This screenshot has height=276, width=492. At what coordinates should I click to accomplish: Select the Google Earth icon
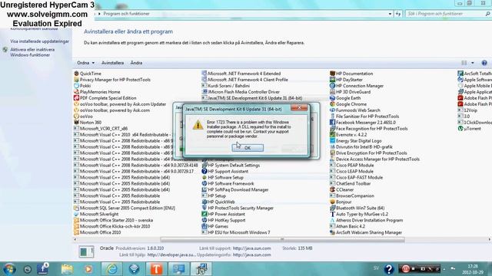(332, 98)
